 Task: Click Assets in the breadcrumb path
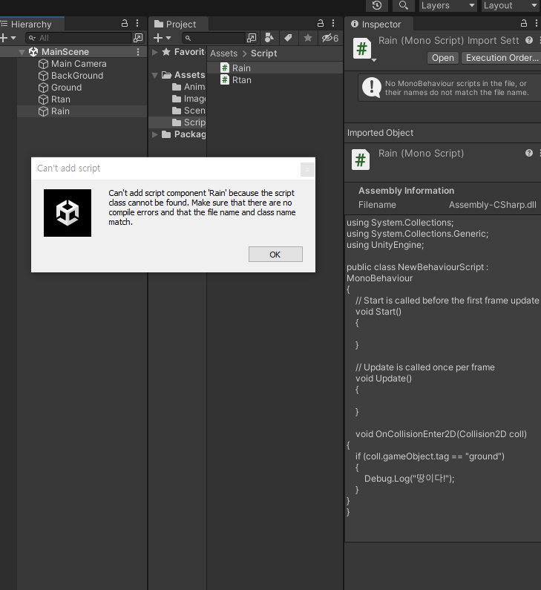point(224,53)
